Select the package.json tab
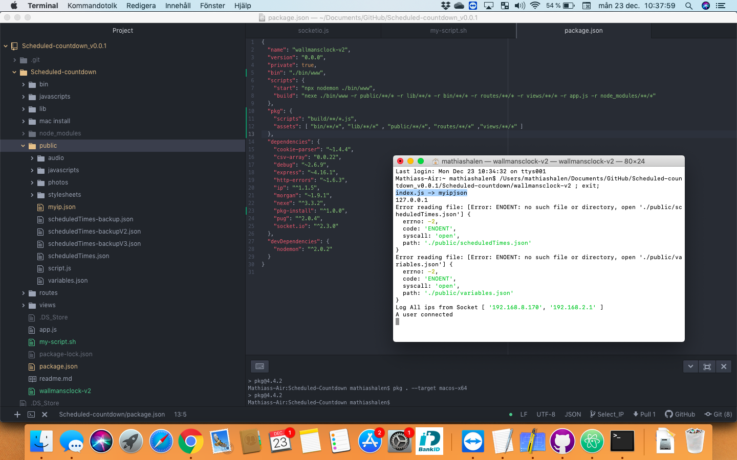 click(x=583, y=31)
